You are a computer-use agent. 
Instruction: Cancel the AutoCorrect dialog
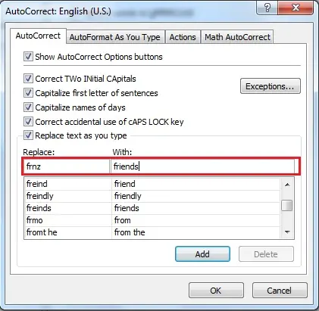click(x=280, y=291)
